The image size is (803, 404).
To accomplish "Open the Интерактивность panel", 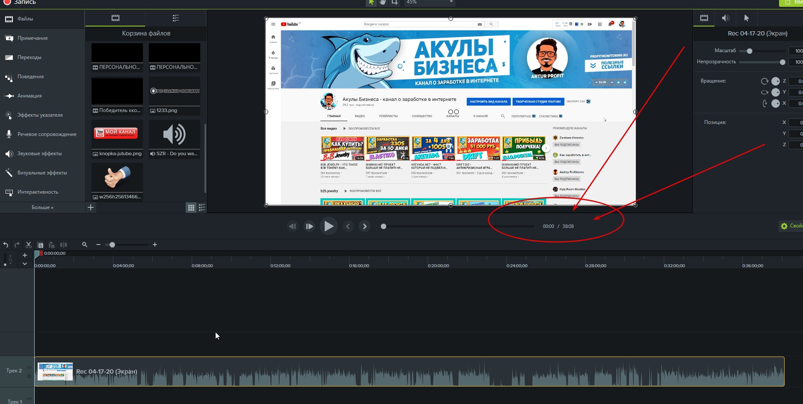I will pyautogui.click(x=42, y=192).
